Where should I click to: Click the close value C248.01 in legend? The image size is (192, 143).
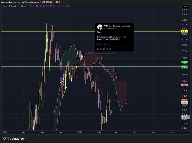coord(53,6)
